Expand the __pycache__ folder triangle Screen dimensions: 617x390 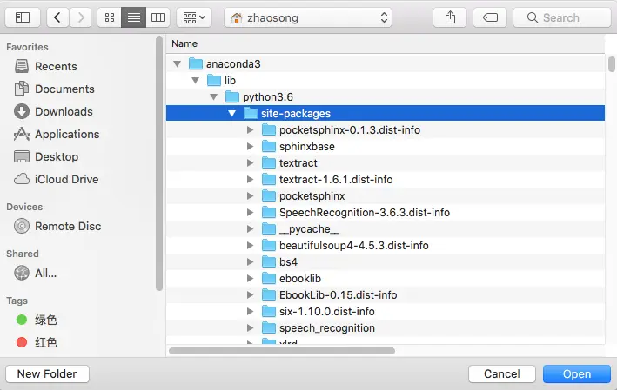click(250, 228)
